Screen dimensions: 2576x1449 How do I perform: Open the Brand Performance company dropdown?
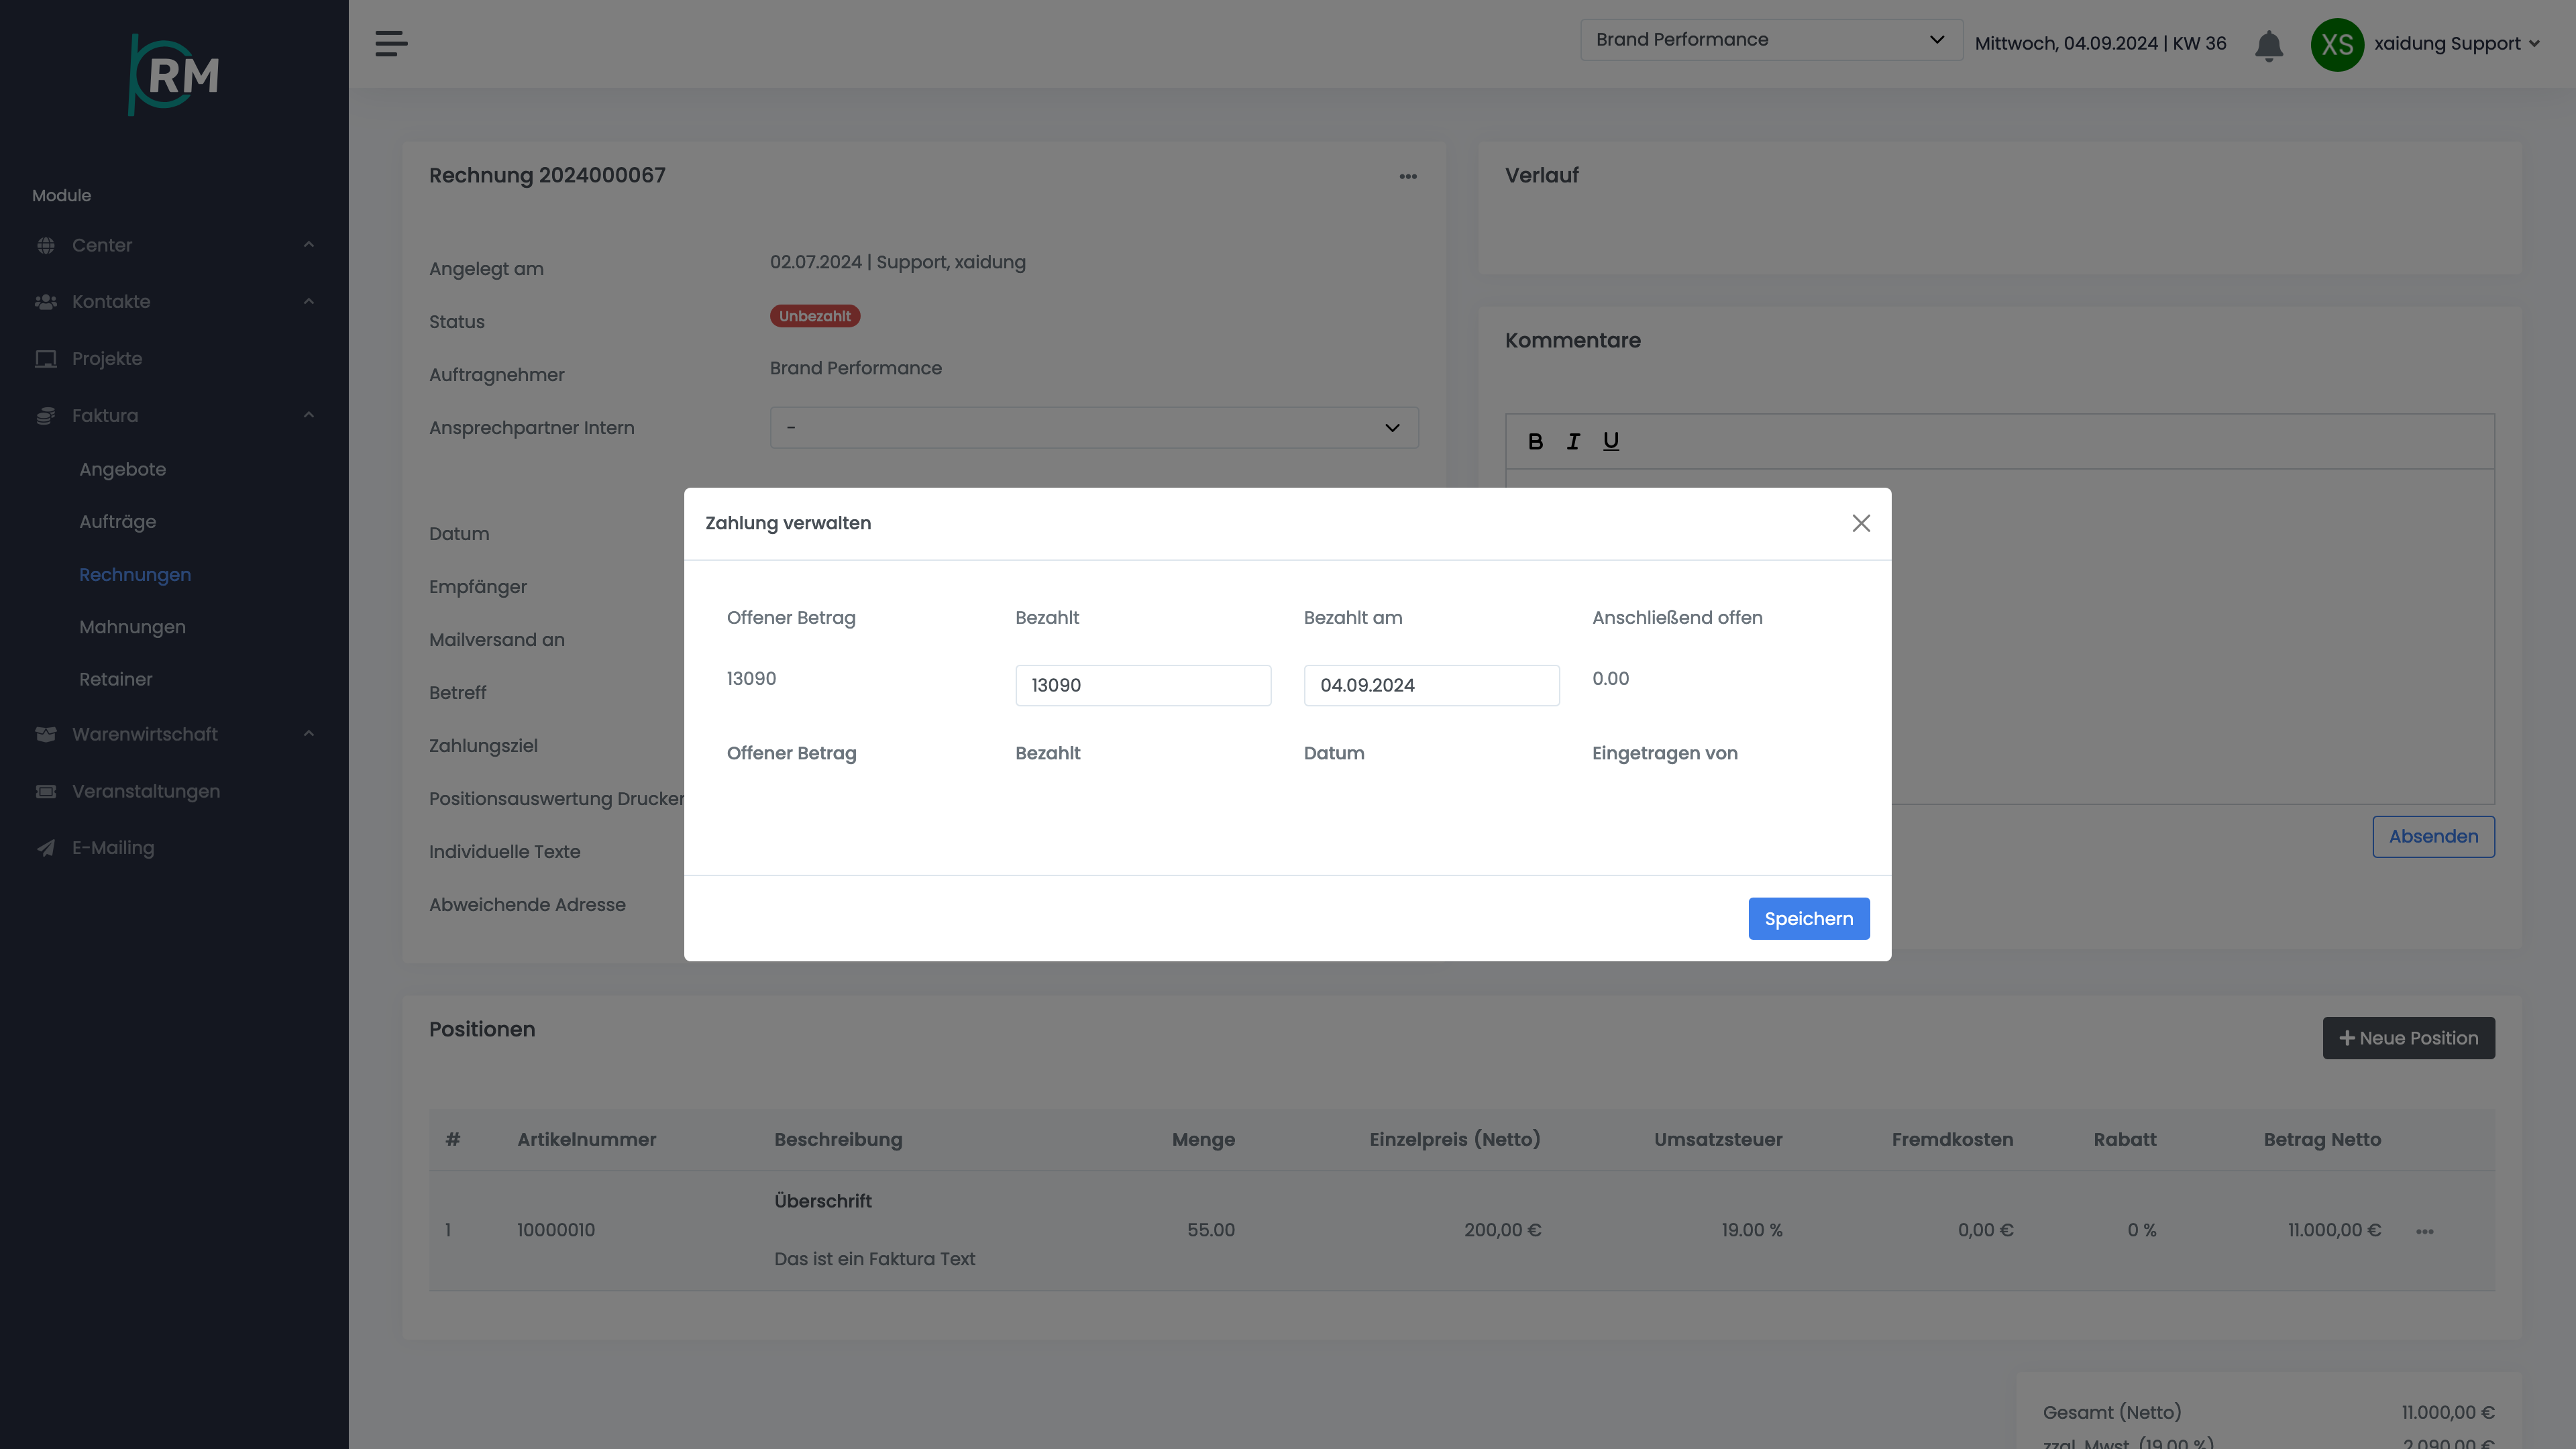coord(1770,40)
